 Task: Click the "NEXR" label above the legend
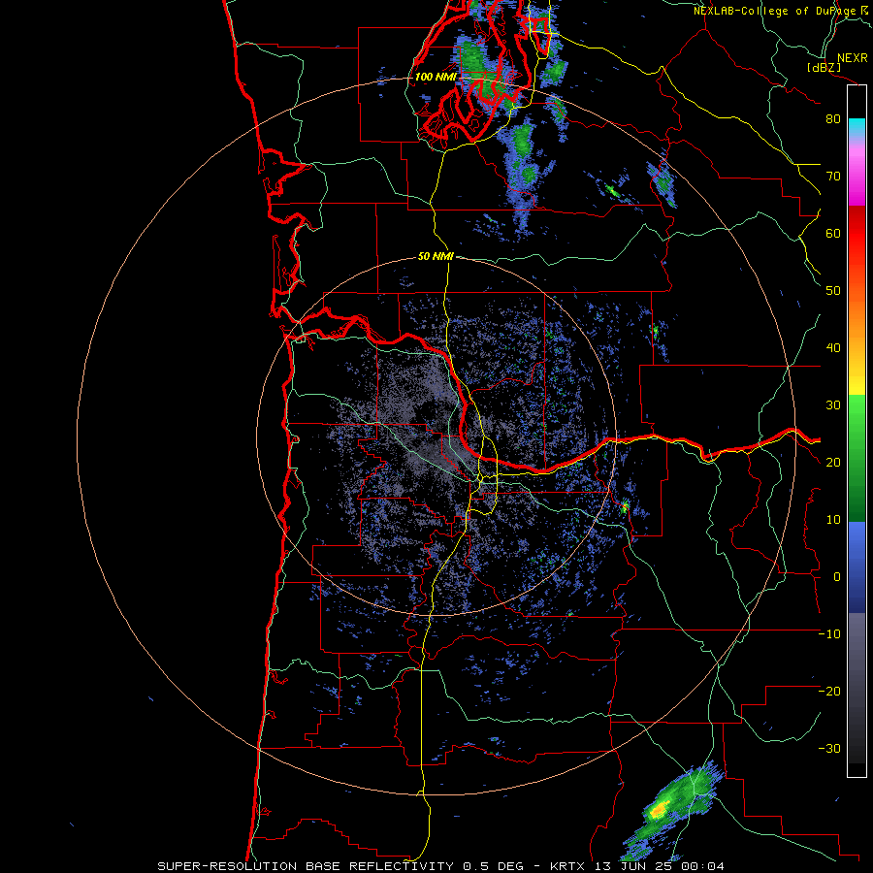[x=852, y=58]
